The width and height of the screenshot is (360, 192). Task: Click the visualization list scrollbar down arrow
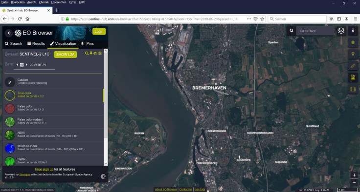tap(106, 164)
